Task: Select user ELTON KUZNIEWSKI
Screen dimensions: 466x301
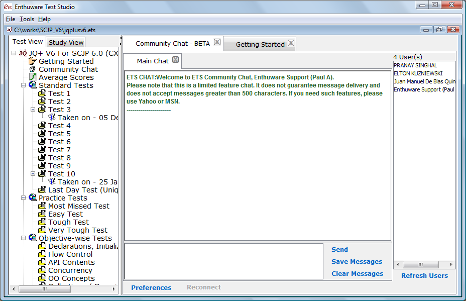Action: [424, 73]
